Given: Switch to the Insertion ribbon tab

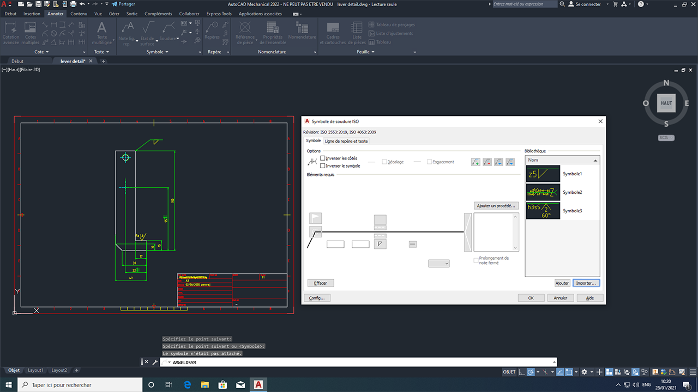Looking at the screenshot, I should (x=32, y=14).
